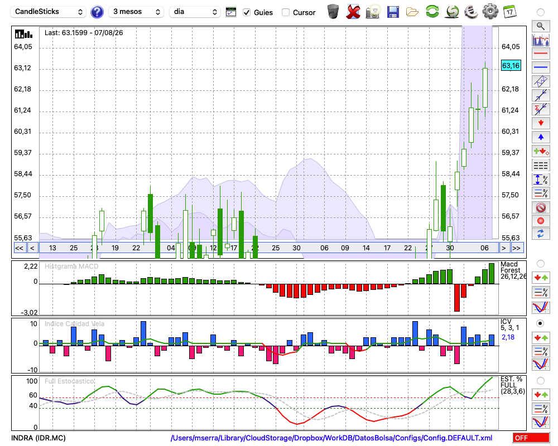Viewport: 558px width, 446px height.
Task: Jump to chart start with << button
Action: point(20,248)
